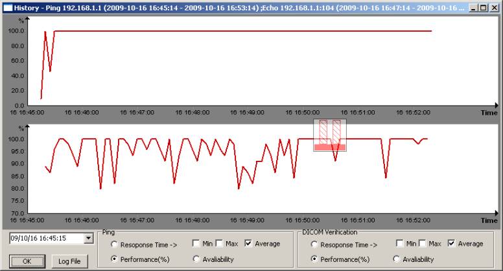503x271 pixels.
Task: Enable the DICOM Verification Min checkbox
Action: click(x=399, y=243)
